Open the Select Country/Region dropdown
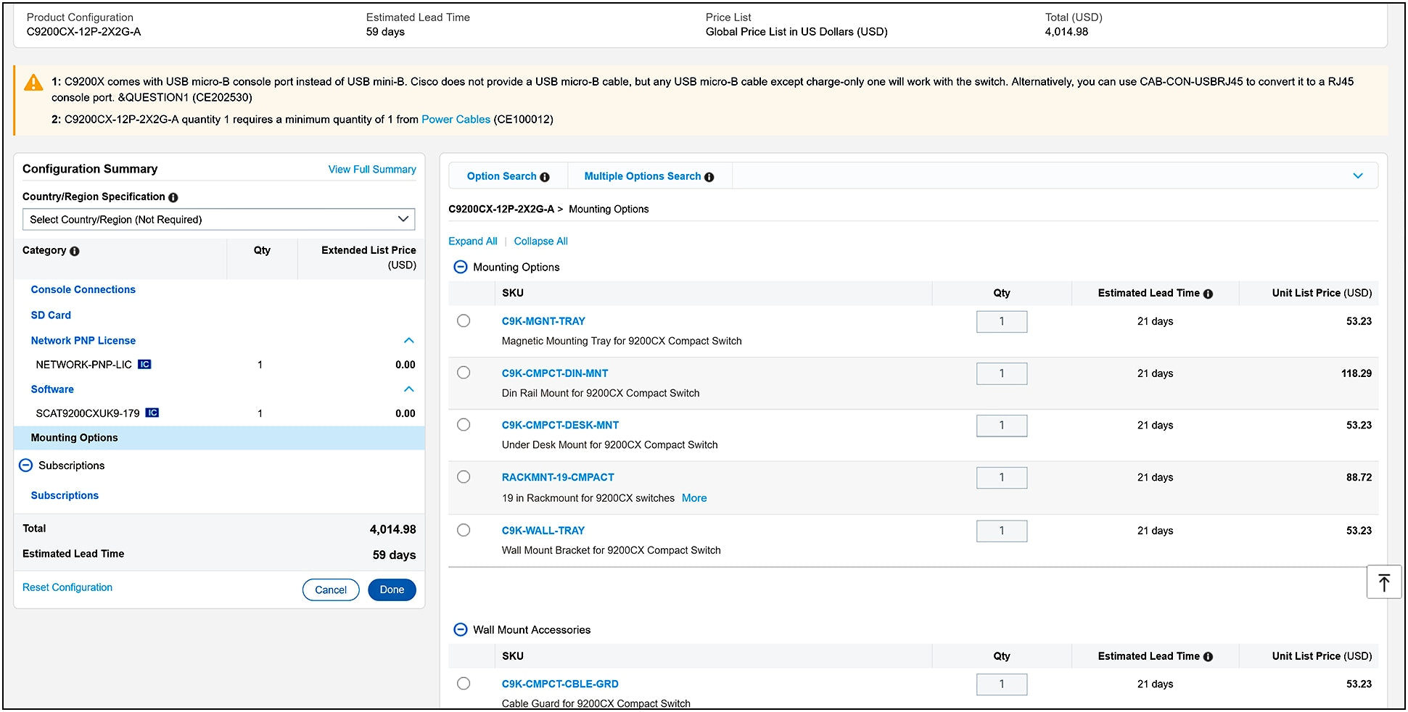 click(218, 219)
